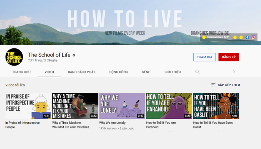Open How to Tell If You Have Been Gaslit title
This screenshot has height=149, width=261.
213,125
